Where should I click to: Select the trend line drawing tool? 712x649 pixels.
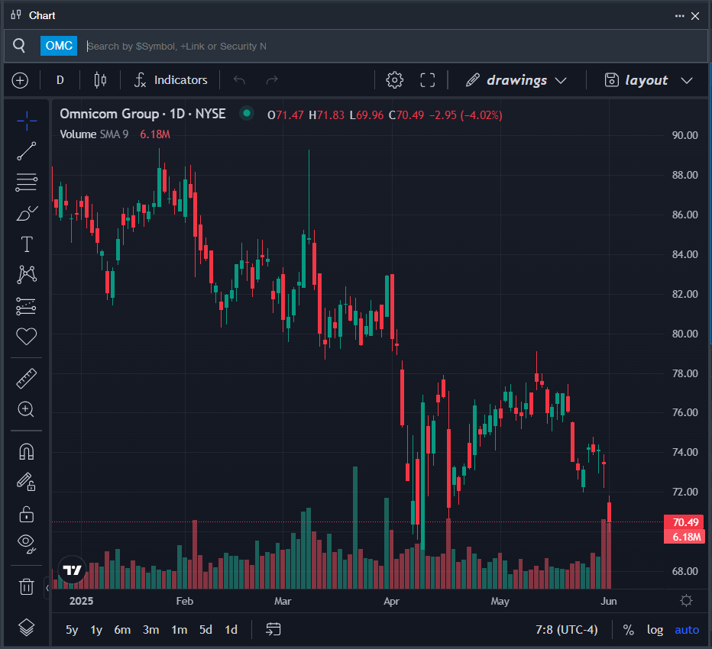click(26, 151)
